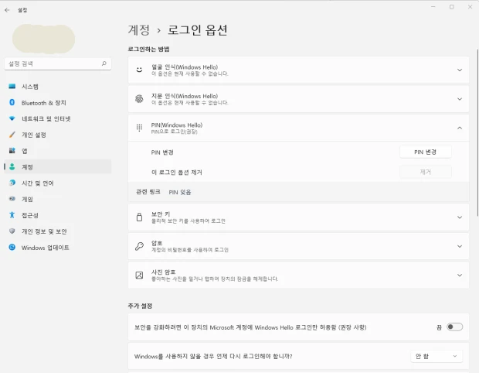Expand the 지문 인식 section chevron
Viewport: 479px width, 373px height.
point(460,99)
